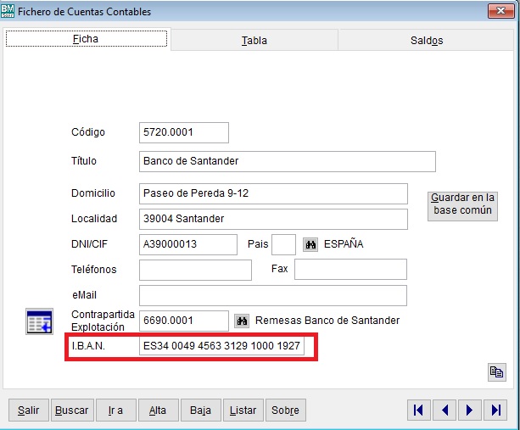The height and width of the screenshot is (430, 520).
Task: Switch to the Tabla tab
Action: [x=254, y=40]
